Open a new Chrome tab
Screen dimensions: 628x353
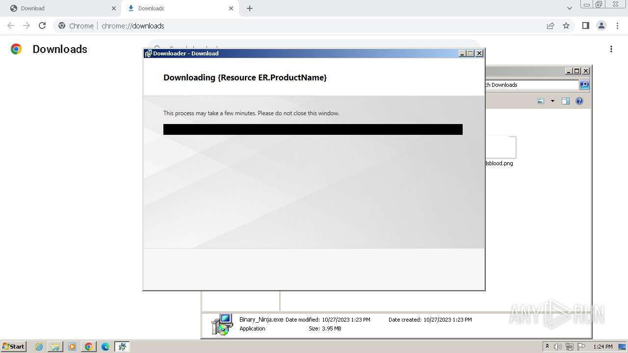[x=250, y=8]
